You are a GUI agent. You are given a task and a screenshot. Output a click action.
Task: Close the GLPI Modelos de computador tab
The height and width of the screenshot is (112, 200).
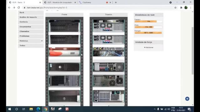tap(75, 2)
